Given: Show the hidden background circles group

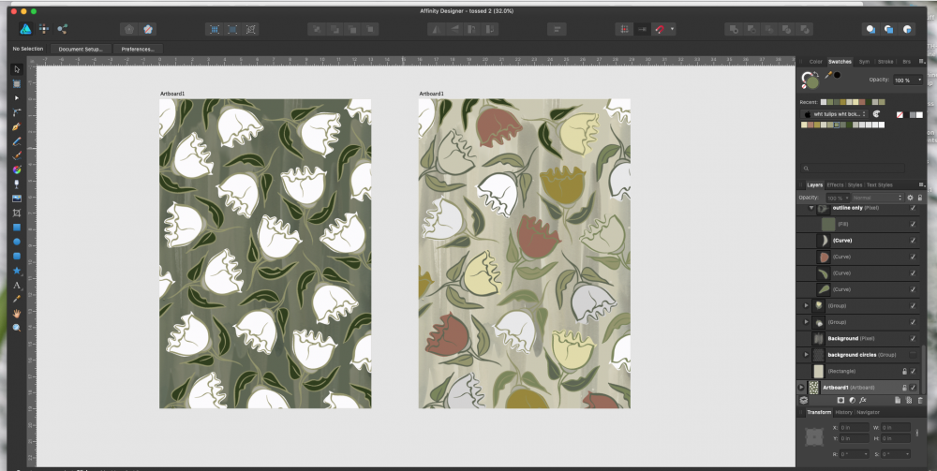Looking at the screenshot, I should click(x=913, y=355).
